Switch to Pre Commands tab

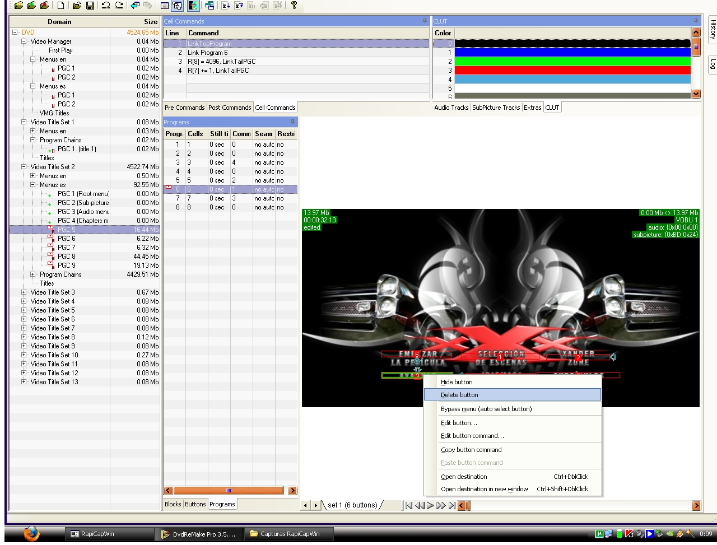pos(185,108)
